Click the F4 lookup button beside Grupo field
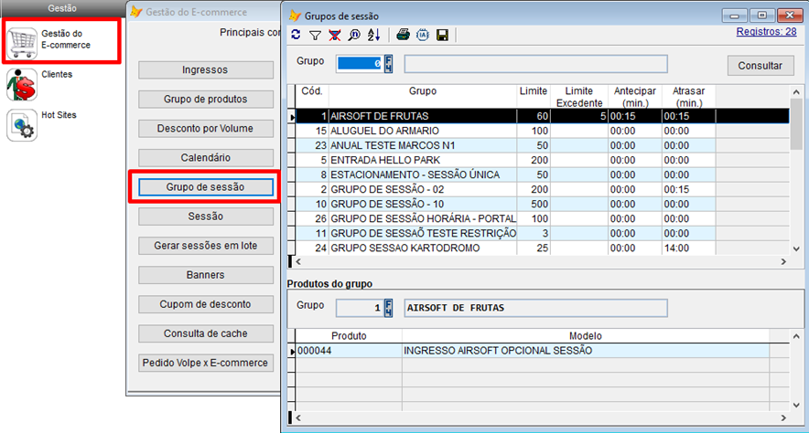This screenshot has width=809, height=433. (x=388, y=64)
